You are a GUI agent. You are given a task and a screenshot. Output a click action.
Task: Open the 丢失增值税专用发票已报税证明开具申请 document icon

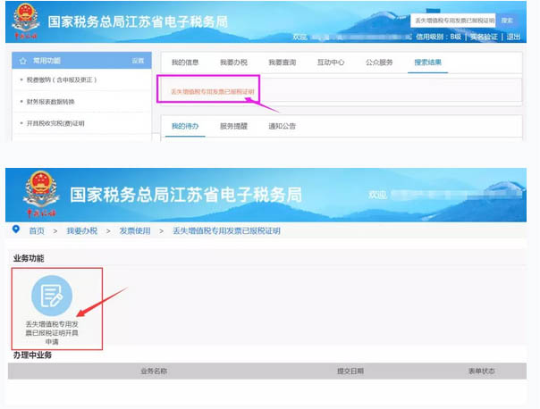52,296
